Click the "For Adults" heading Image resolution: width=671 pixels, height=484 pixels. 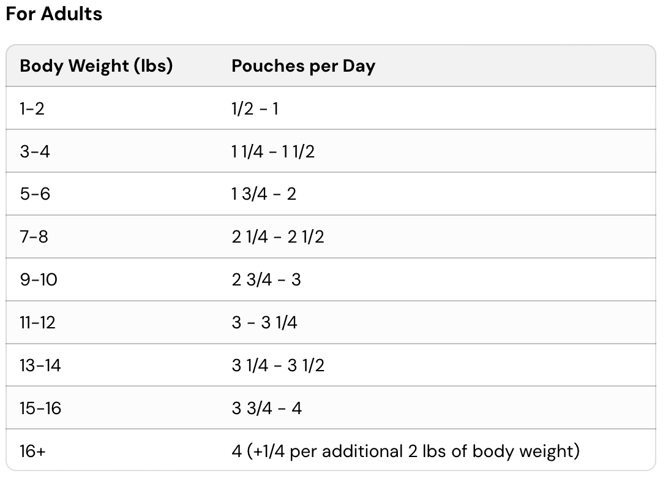54,13
